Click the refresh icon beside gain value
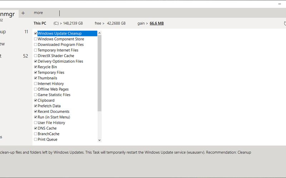Screen dimensions: 286x178 coord(284,23)
